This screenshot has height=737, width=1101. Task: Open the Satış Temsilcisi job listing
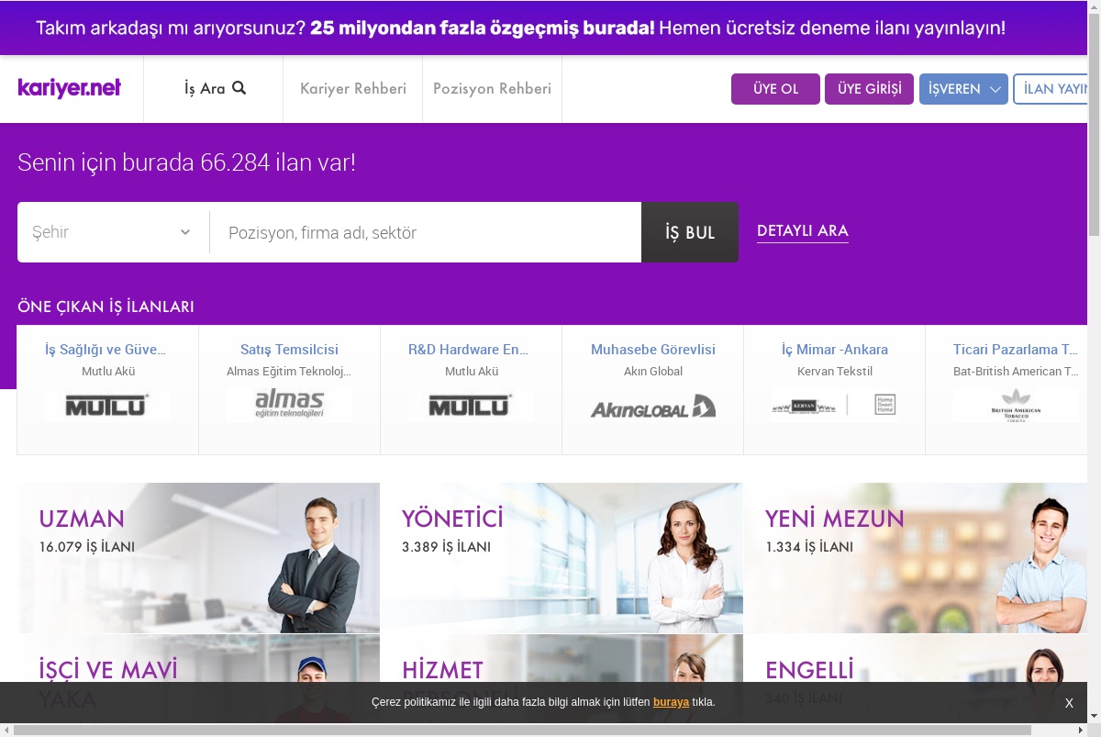(x=289, y=350)
